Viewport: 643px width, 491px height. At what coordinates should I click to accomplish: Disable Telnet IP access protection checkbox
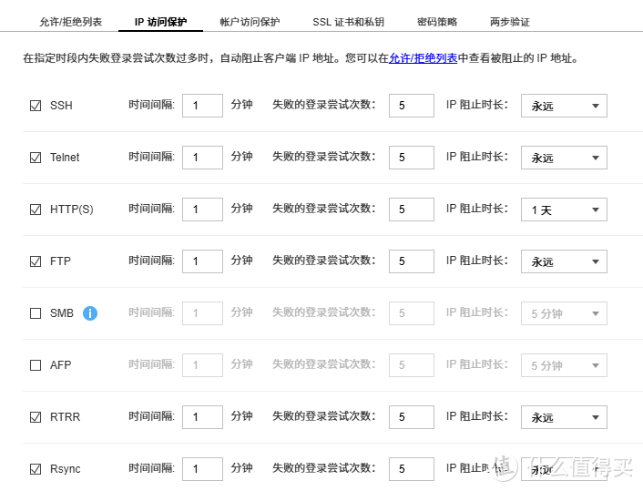(36, 158)
